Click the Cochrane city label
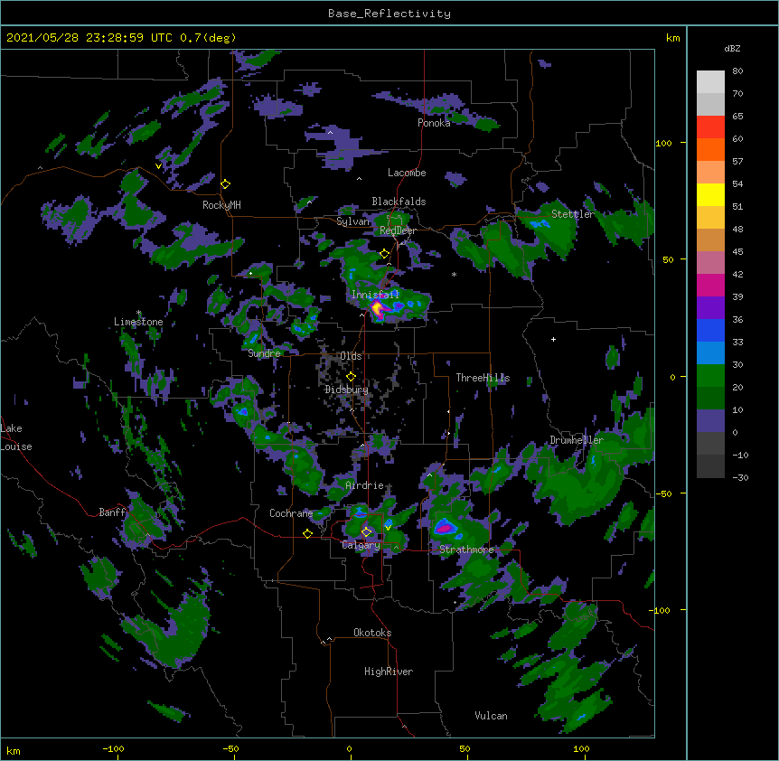This screenshot has height=761, width=779. pyautogui.click(x=291, y=513)
